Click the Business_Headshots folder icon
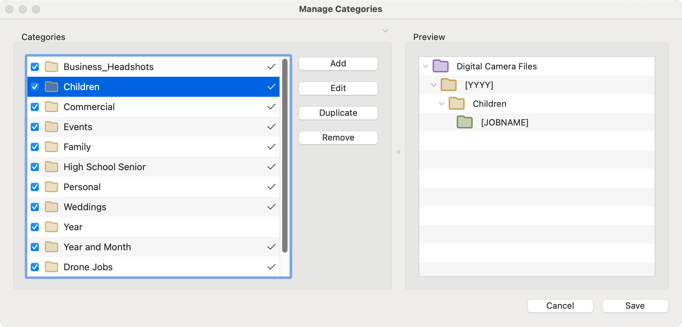This screenshot has width=682, height=327. (x=51, y=67)
